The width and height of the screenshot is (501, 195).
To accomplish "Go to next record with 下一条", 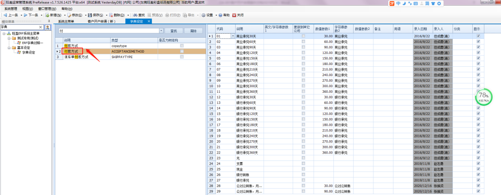I will pyautogui.click(x=31, y=15).
